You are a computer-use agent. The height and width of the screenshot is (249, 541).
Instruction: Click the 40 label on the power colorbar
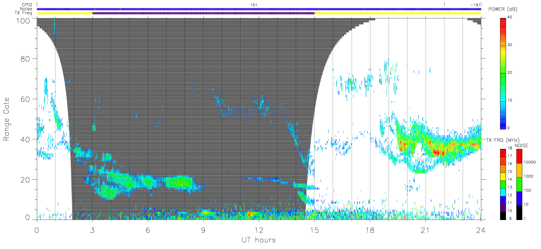click(x=510, y=17)
